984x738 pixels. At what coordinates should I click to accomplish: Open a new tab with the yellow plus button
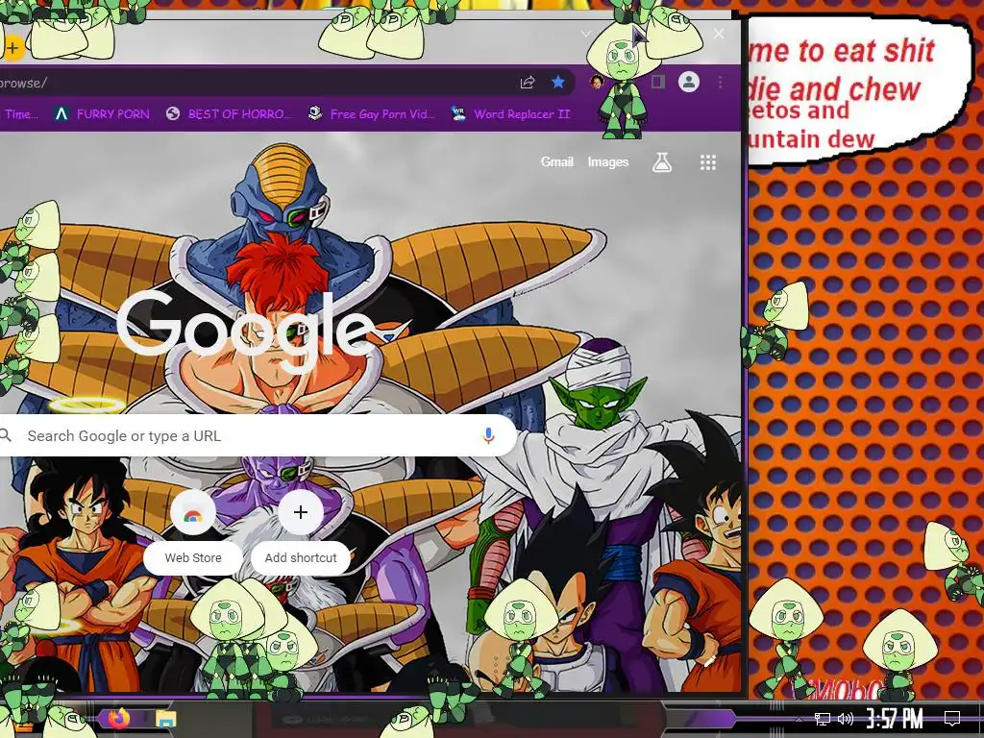(x=12, y=48)
